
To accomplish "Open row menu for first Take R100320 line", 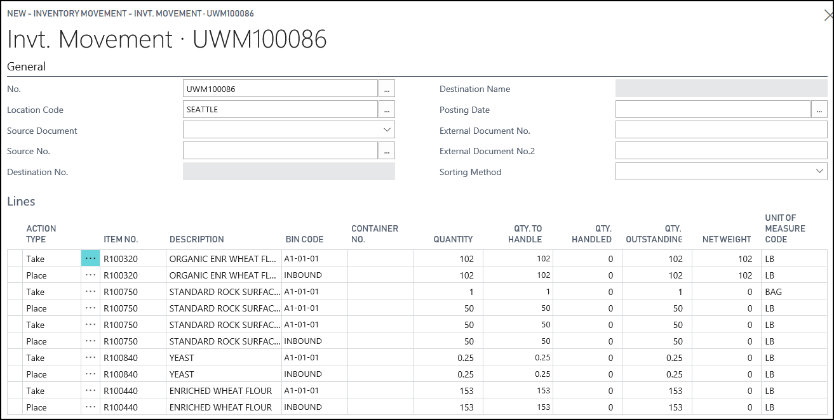I will [x=90, y=259].
